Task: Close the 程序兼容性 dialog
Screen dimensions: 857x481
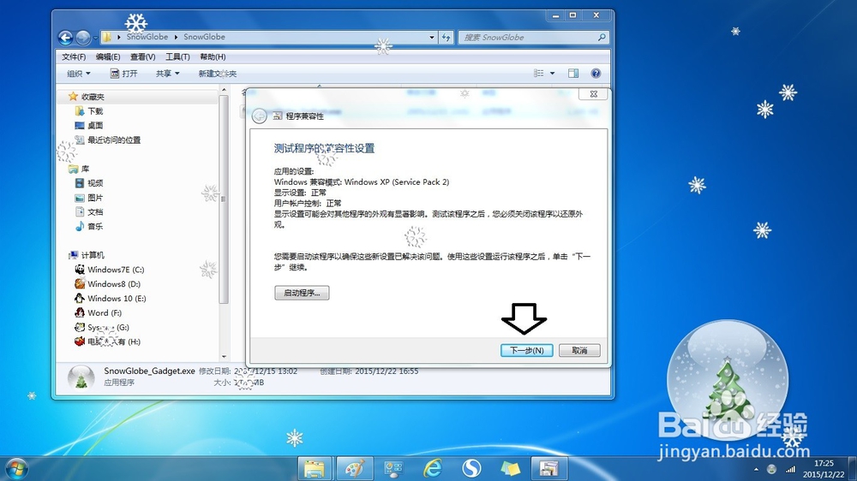Action: point(594,94)
